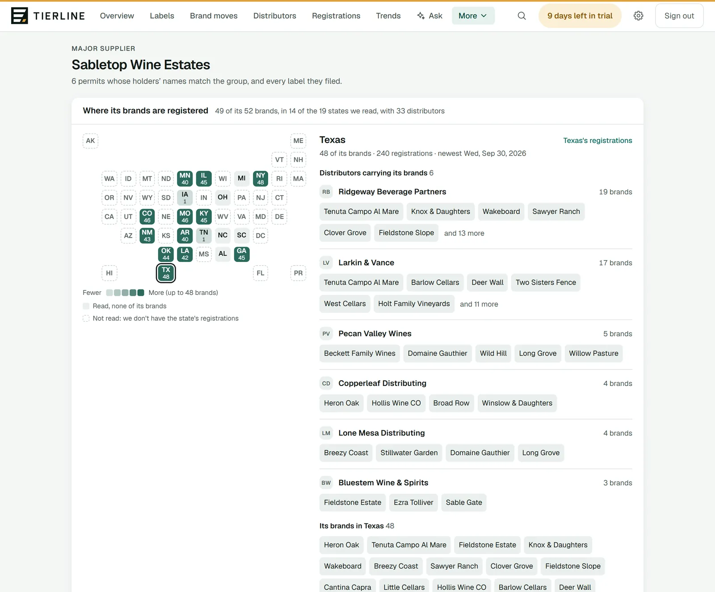The height and width of the screenshot is (592, 715).
Task: Select the GA state tile
Action: point(242,254)
